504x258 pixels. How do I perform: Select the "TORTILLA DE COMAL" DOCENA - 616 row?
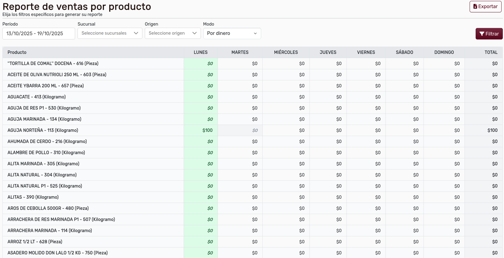[252, 64]
